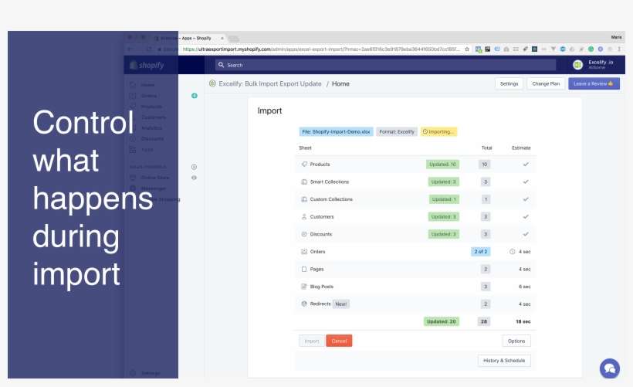Click the New! badge beside Redirects
The height and width of the screenshot is (387, 633).
[x=341, y=304]
